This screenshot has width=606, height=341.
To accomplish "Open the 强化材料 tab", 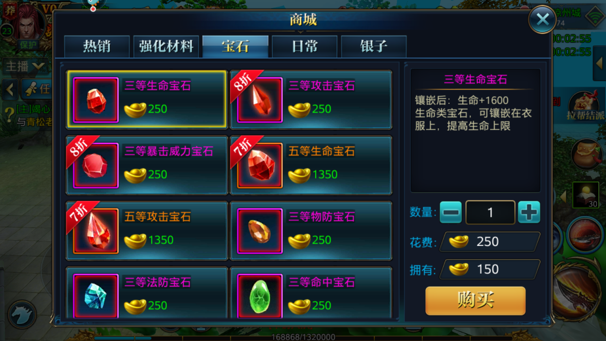I will click(x=166, y=46).
